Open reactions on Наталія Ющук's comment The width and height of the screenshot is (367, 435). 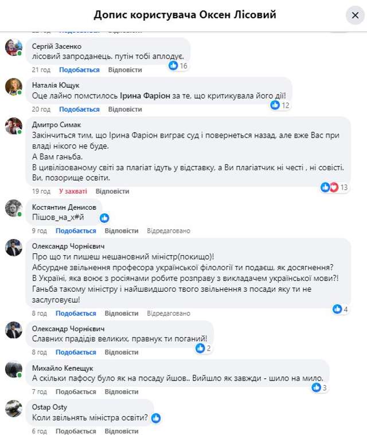click(x=280, y=105)
